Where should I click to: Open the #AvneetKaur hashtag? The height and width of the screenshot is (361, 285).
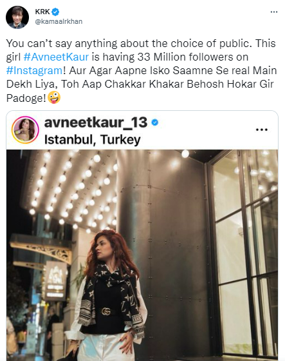tap(56, 57)
